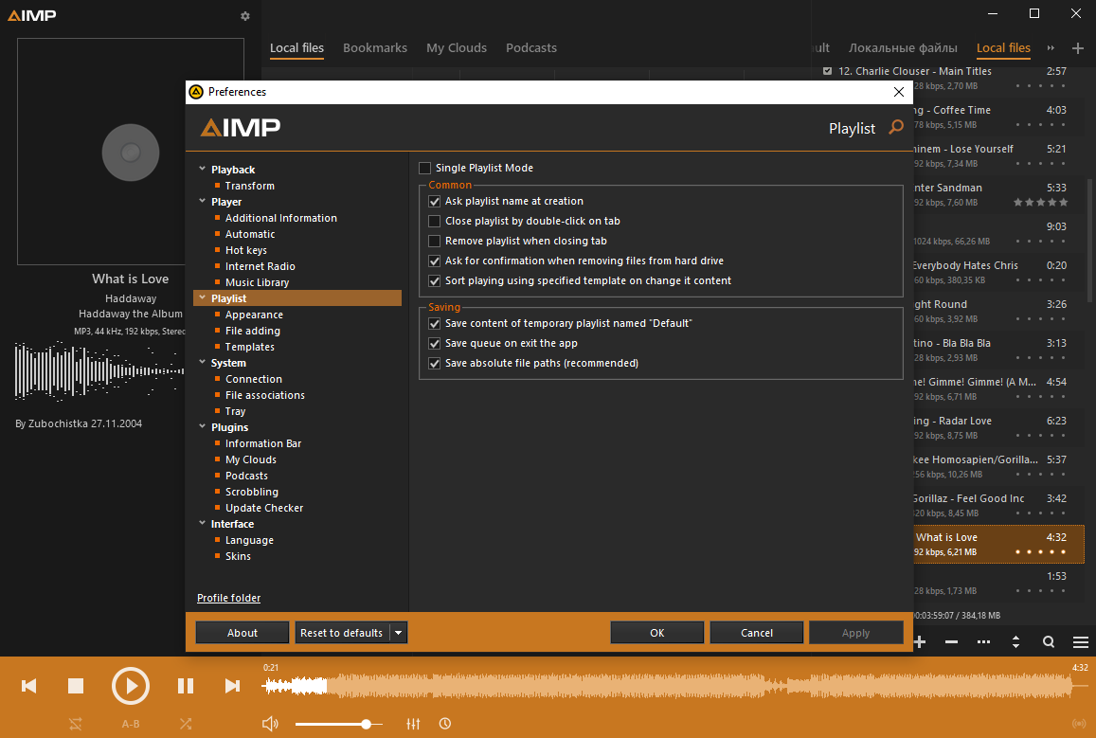The image size is (1096, 738).
Task: Collapse the System tree section
Action: click(202, 362)
